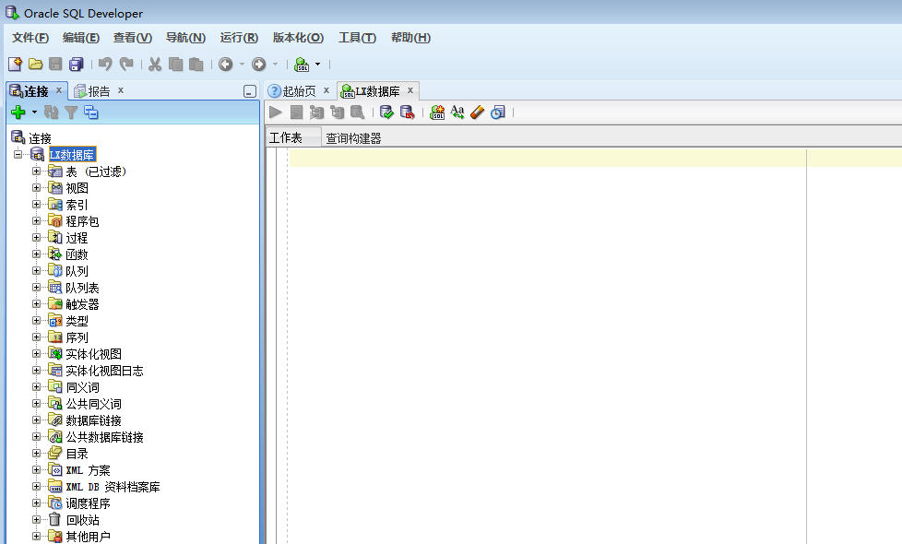Select the 回收站 tree item

click(x=82, y=520)
